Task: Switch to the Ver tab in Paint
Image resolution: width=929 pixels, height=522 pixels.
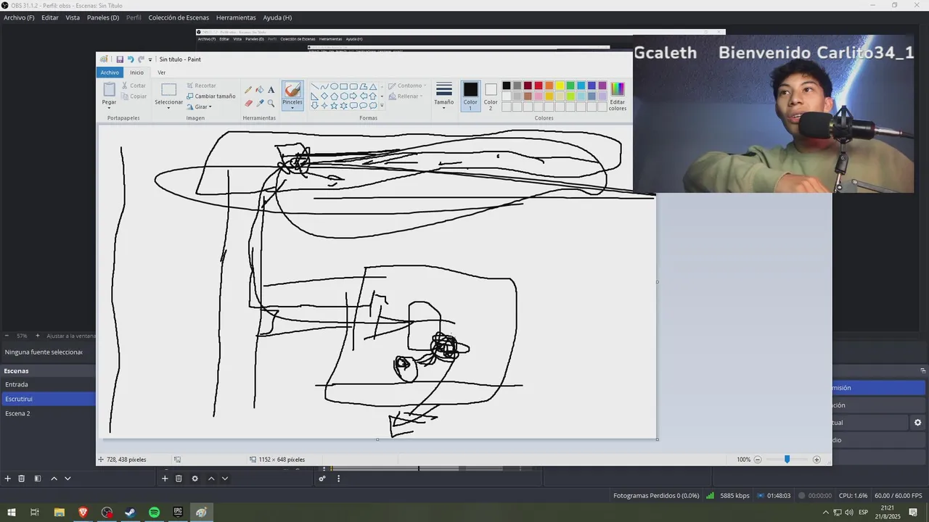Action: 161,72
